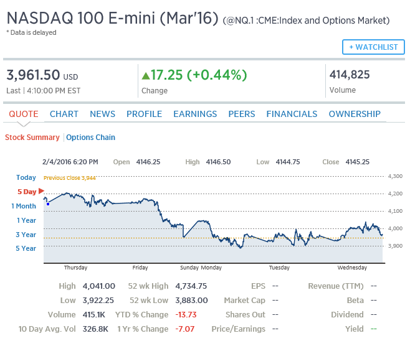This screenshot has width=410, height=346.
Task: Click the 4,300 price axis label
Action: click(395, 176)
